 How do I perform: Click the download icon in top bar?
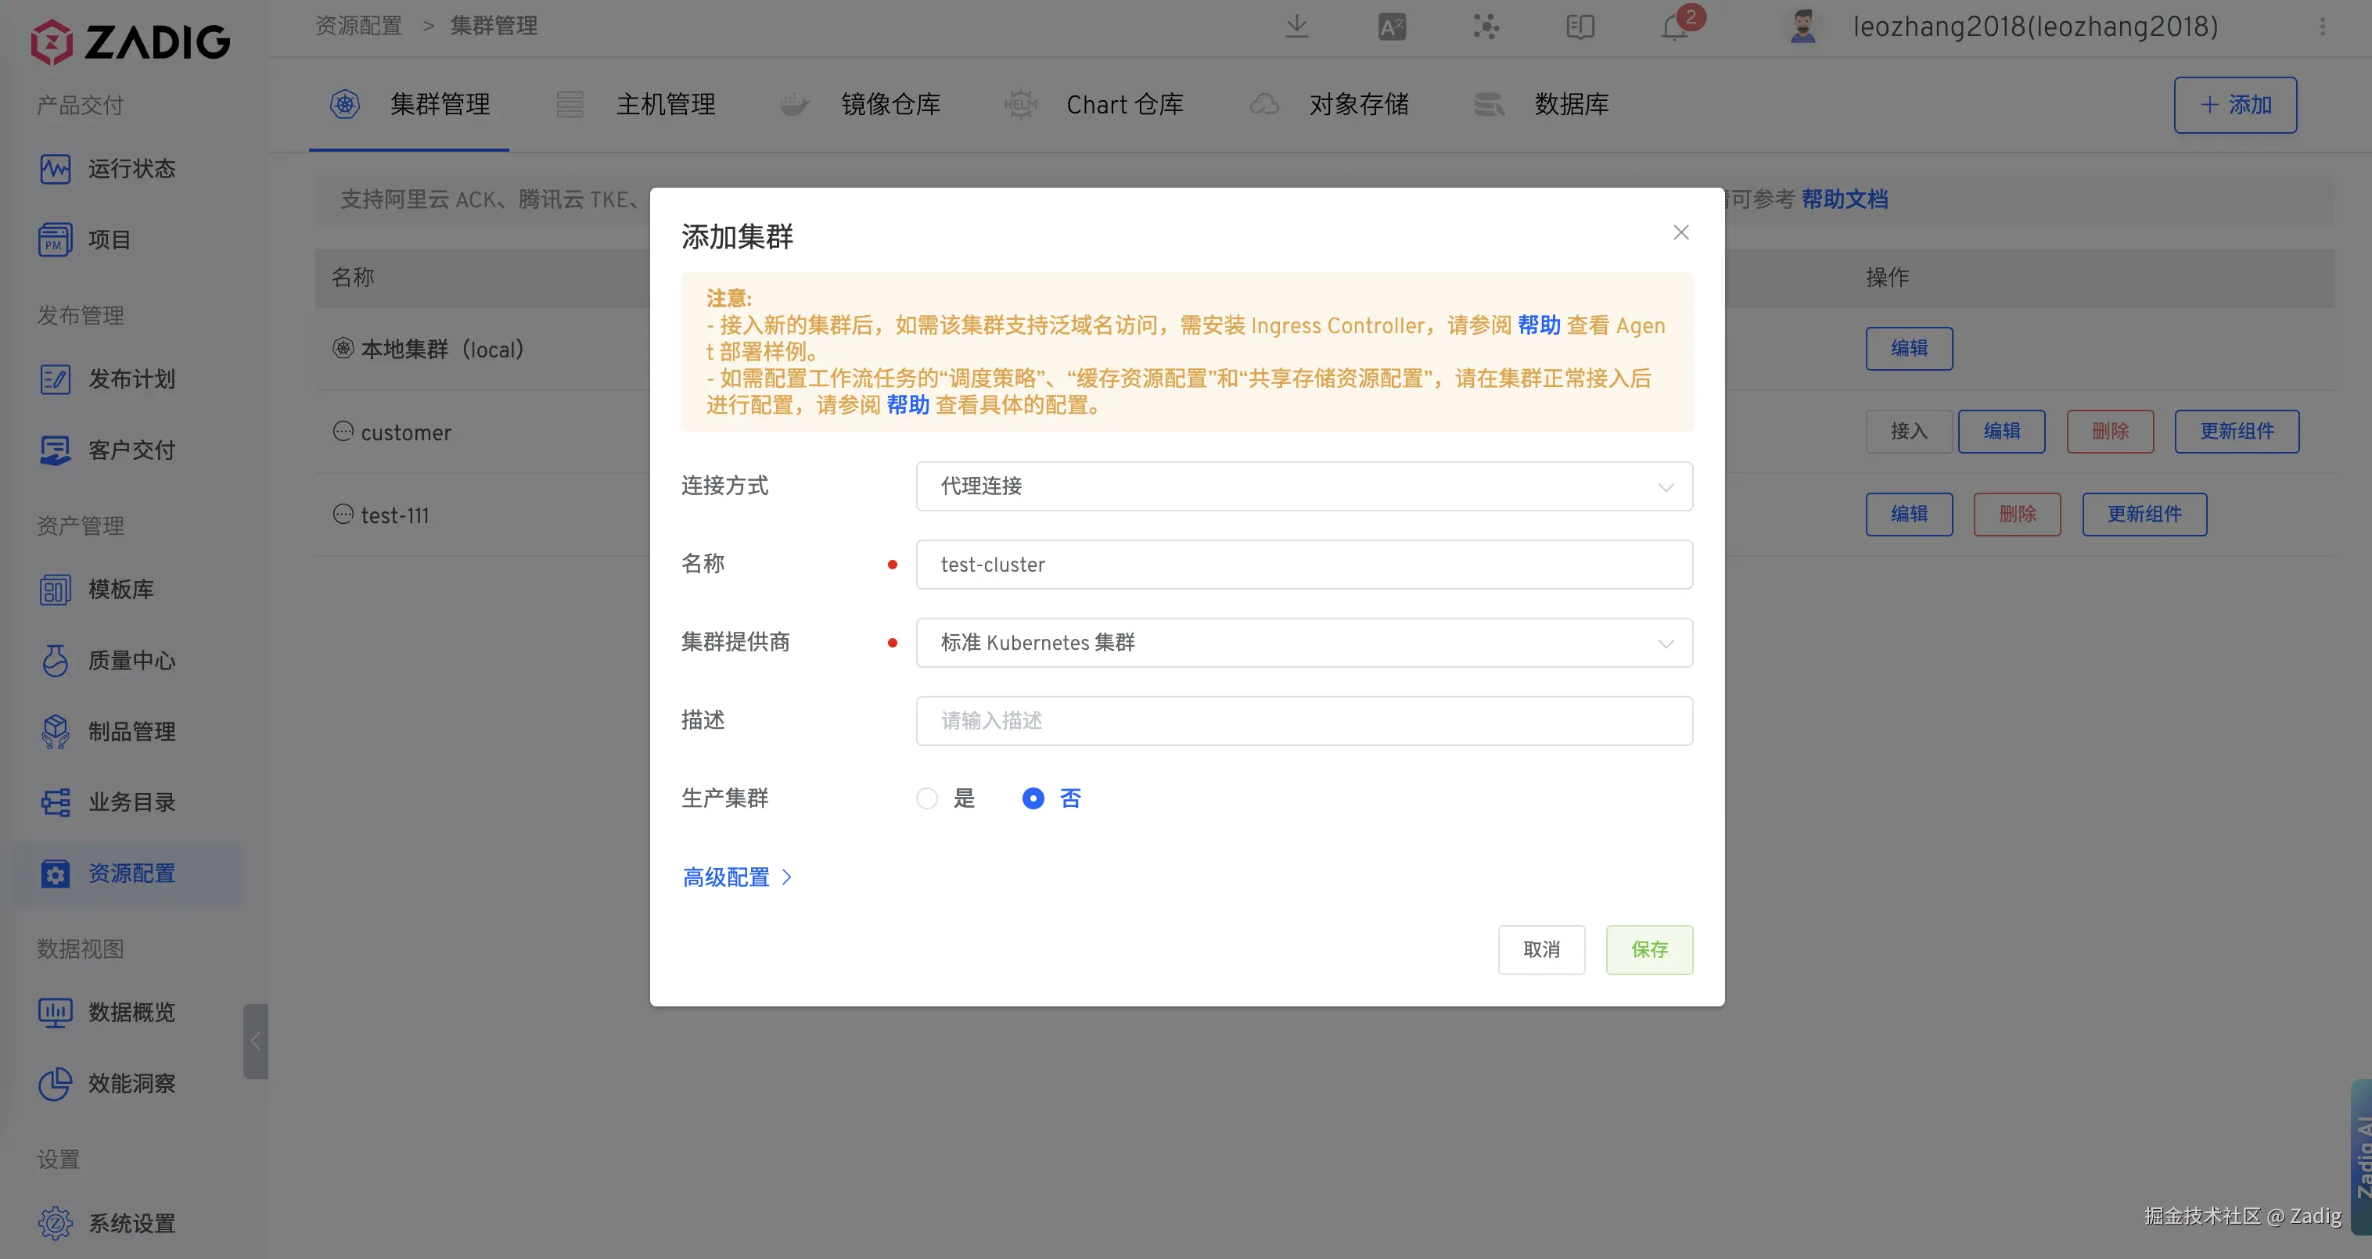[x=1296, y=27]
